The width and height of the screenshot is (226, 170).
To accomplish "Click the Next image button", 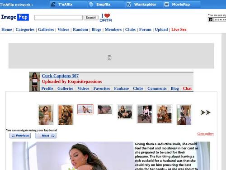I will (x=46, y=136).
